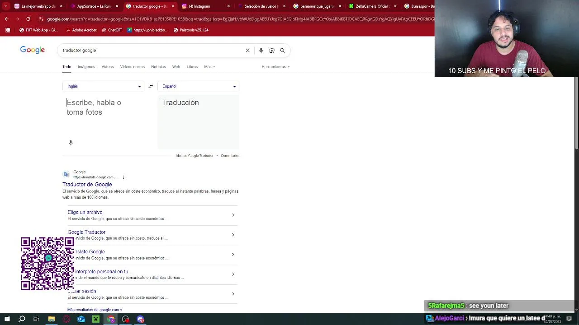The width and height of the screenshot is (579, 325).
Task: Open Google Lens image search icon
Action: click(x=272, y=51)
